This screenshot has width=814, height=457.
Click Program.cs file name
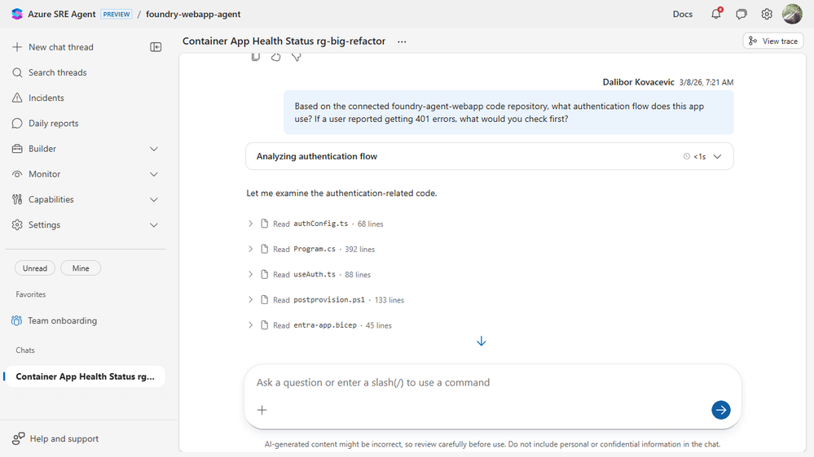(x=315, y=249)
